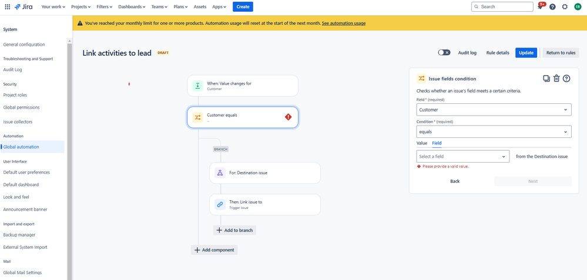
Task: Open the Dashboards menu
Action: point(131,7)
